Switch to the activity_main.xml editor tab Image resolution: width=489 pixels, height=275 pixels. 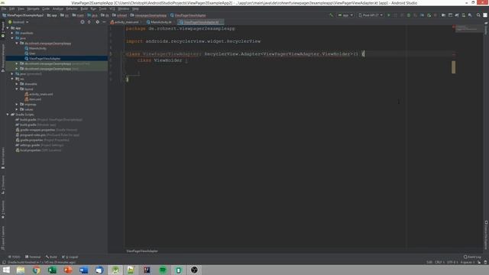pyautogui.click(x=125, y=22)
